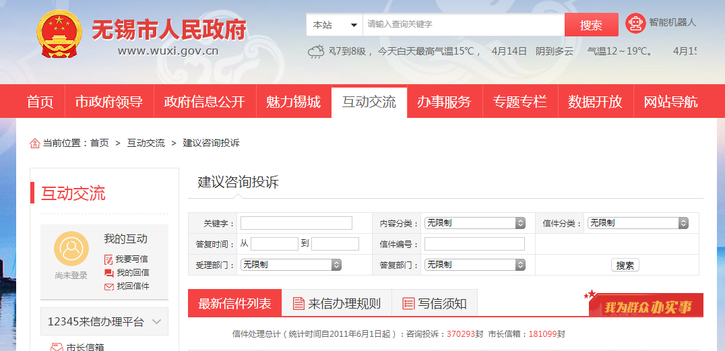The width and height of the screenshot is (725, 351).
Task: Click the 我为群众办实事 banner
Action: [645, 306]
